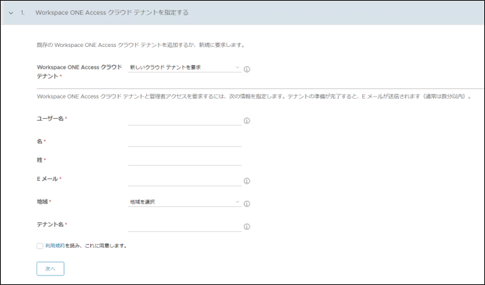
Task: Click info icon next to ユーザー名 field
Action: point(247,121)
